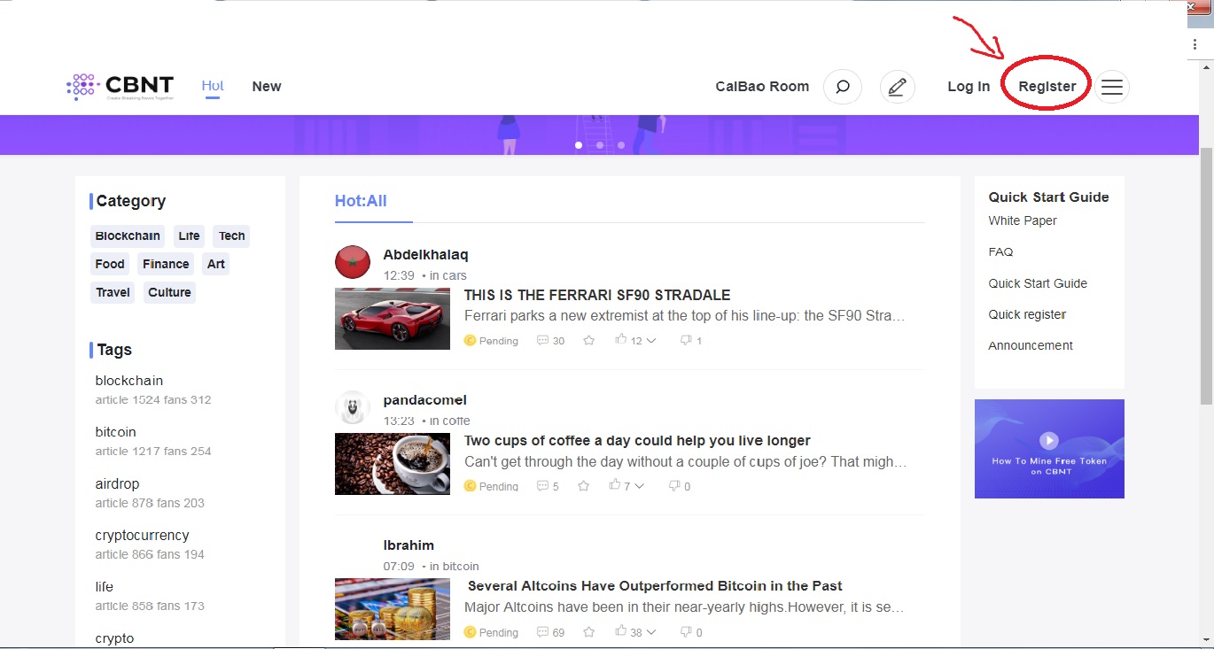Play the How To Mine Free Token video
The image size is (1214, 649).
(x=1049, y=439)
